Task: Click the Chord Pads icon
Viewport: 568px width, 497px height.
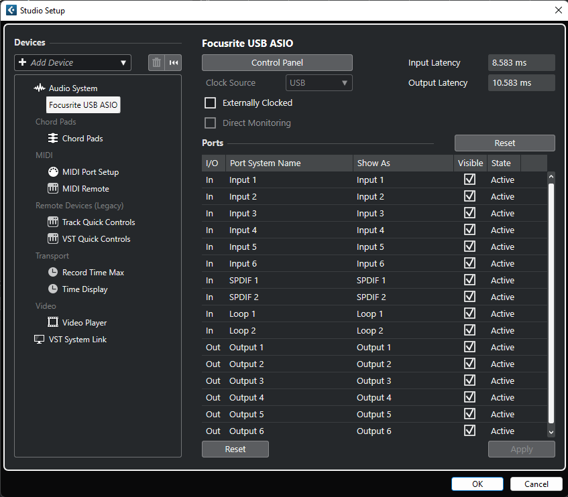Action: coord(53,138)
